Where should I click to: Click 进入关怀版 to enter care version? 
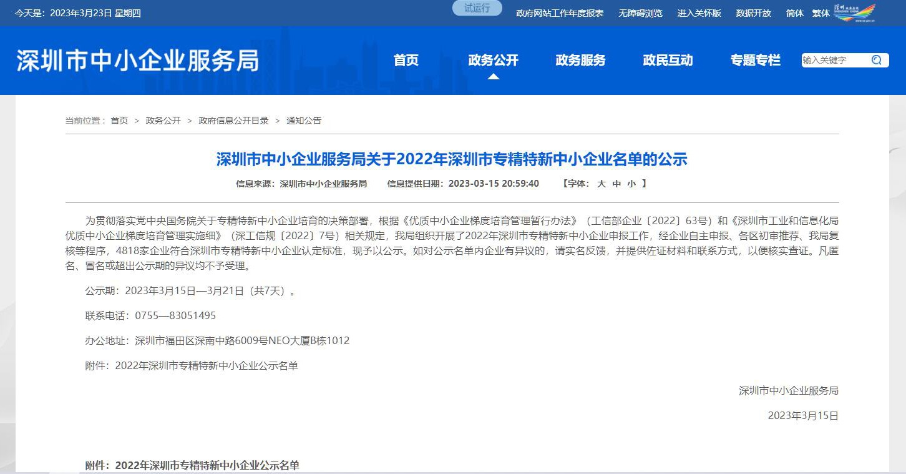click(699, 12)
